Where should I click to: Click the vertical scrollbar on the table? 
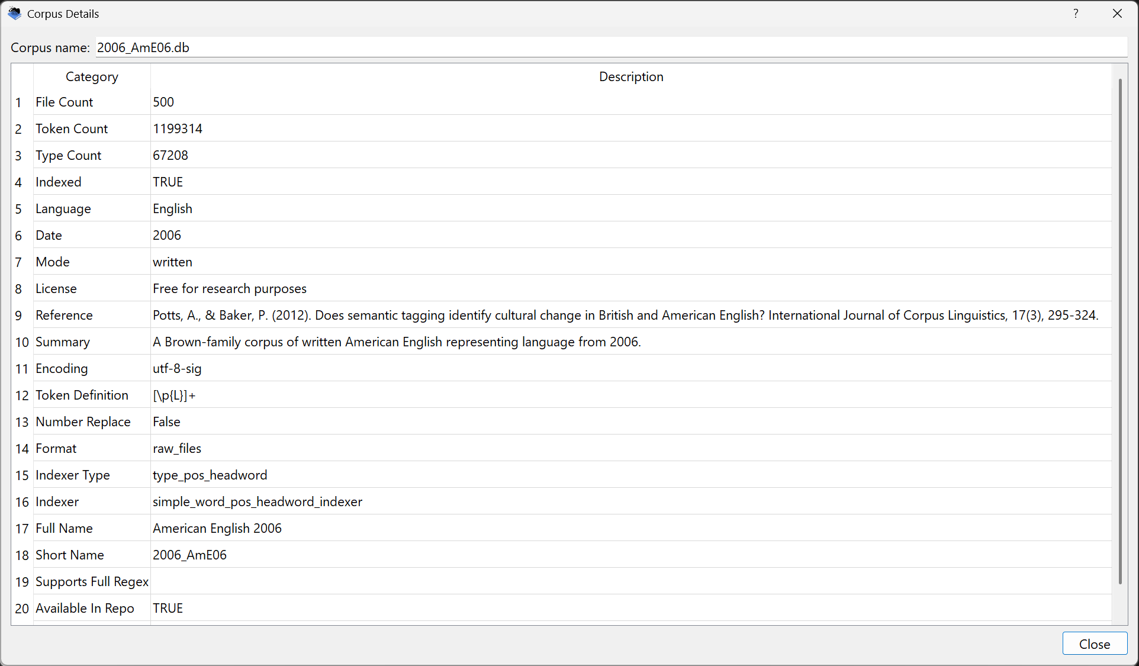click(x=1119, y=332)
